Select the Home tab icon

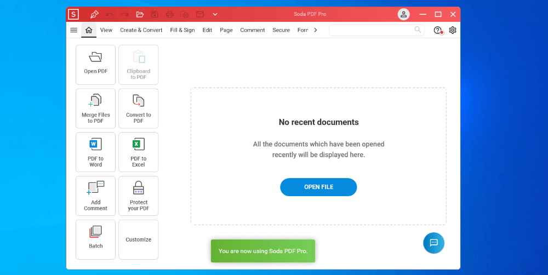coord(89,30)
